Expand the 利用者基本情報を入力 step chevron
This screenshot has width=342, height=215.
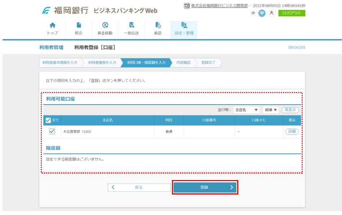61,62
